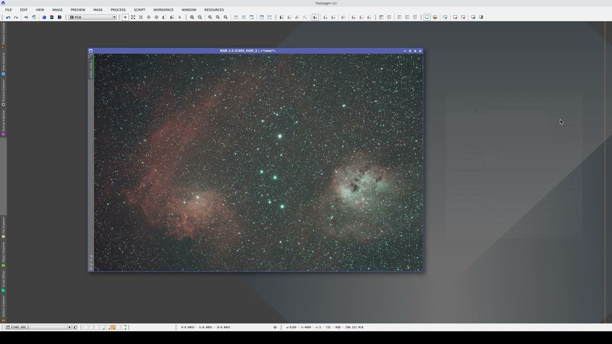Image resolution: width=612 pixels, height=344 pixels.
Task: Click the monitor display icon in toolbar
Action: point(427,17)
